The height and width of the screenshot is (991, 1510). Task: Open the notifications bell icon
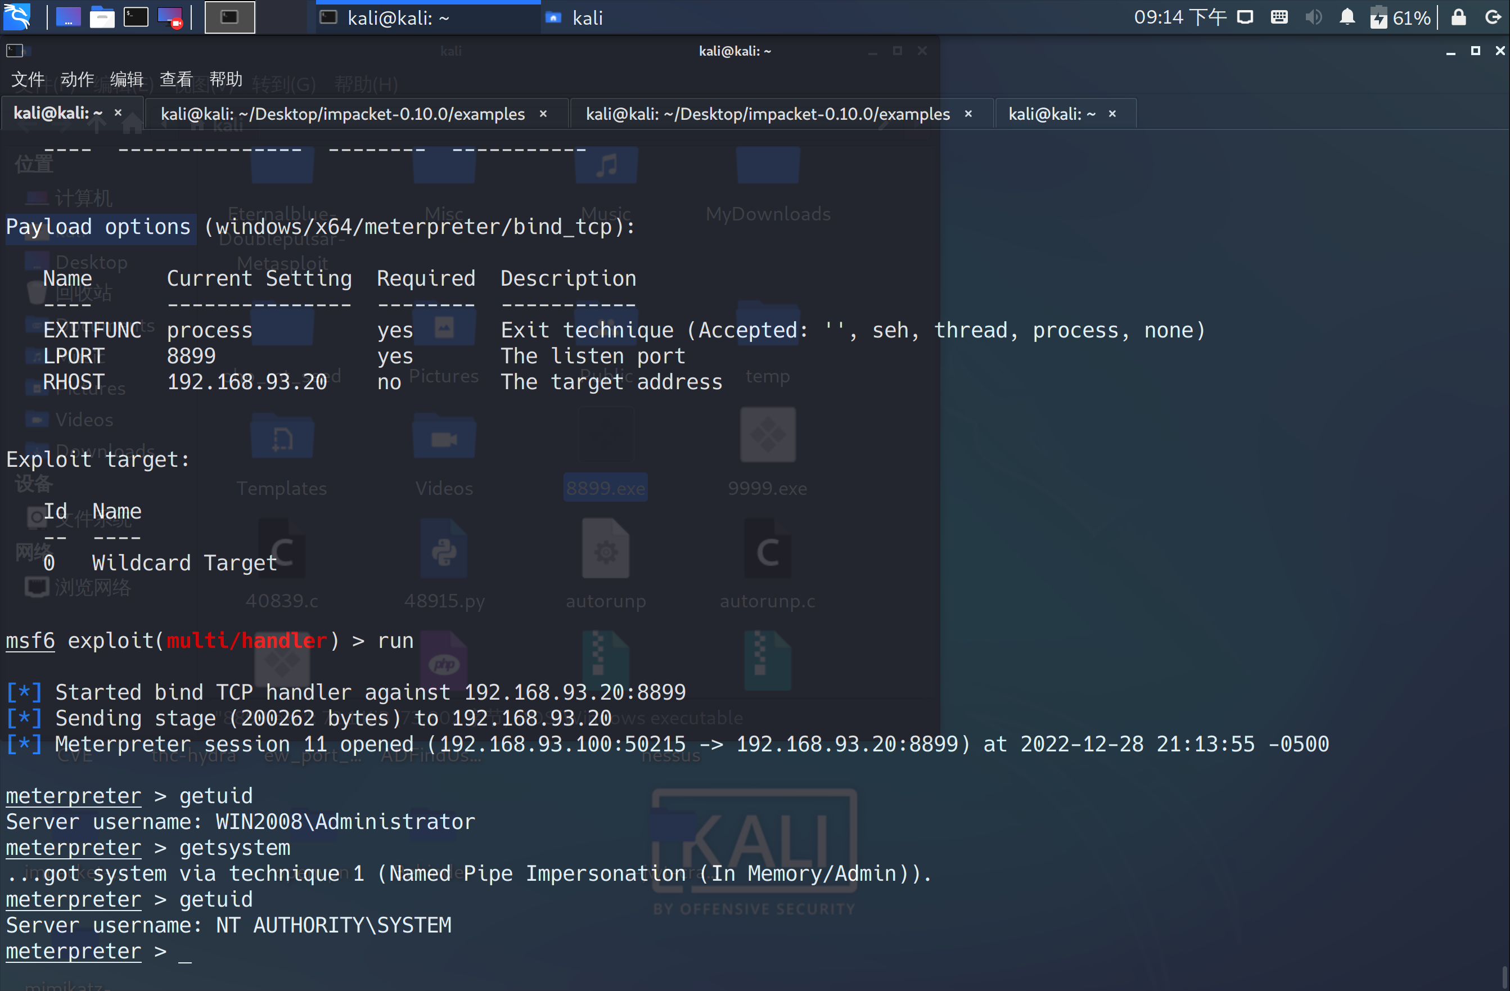point(1347,17)
